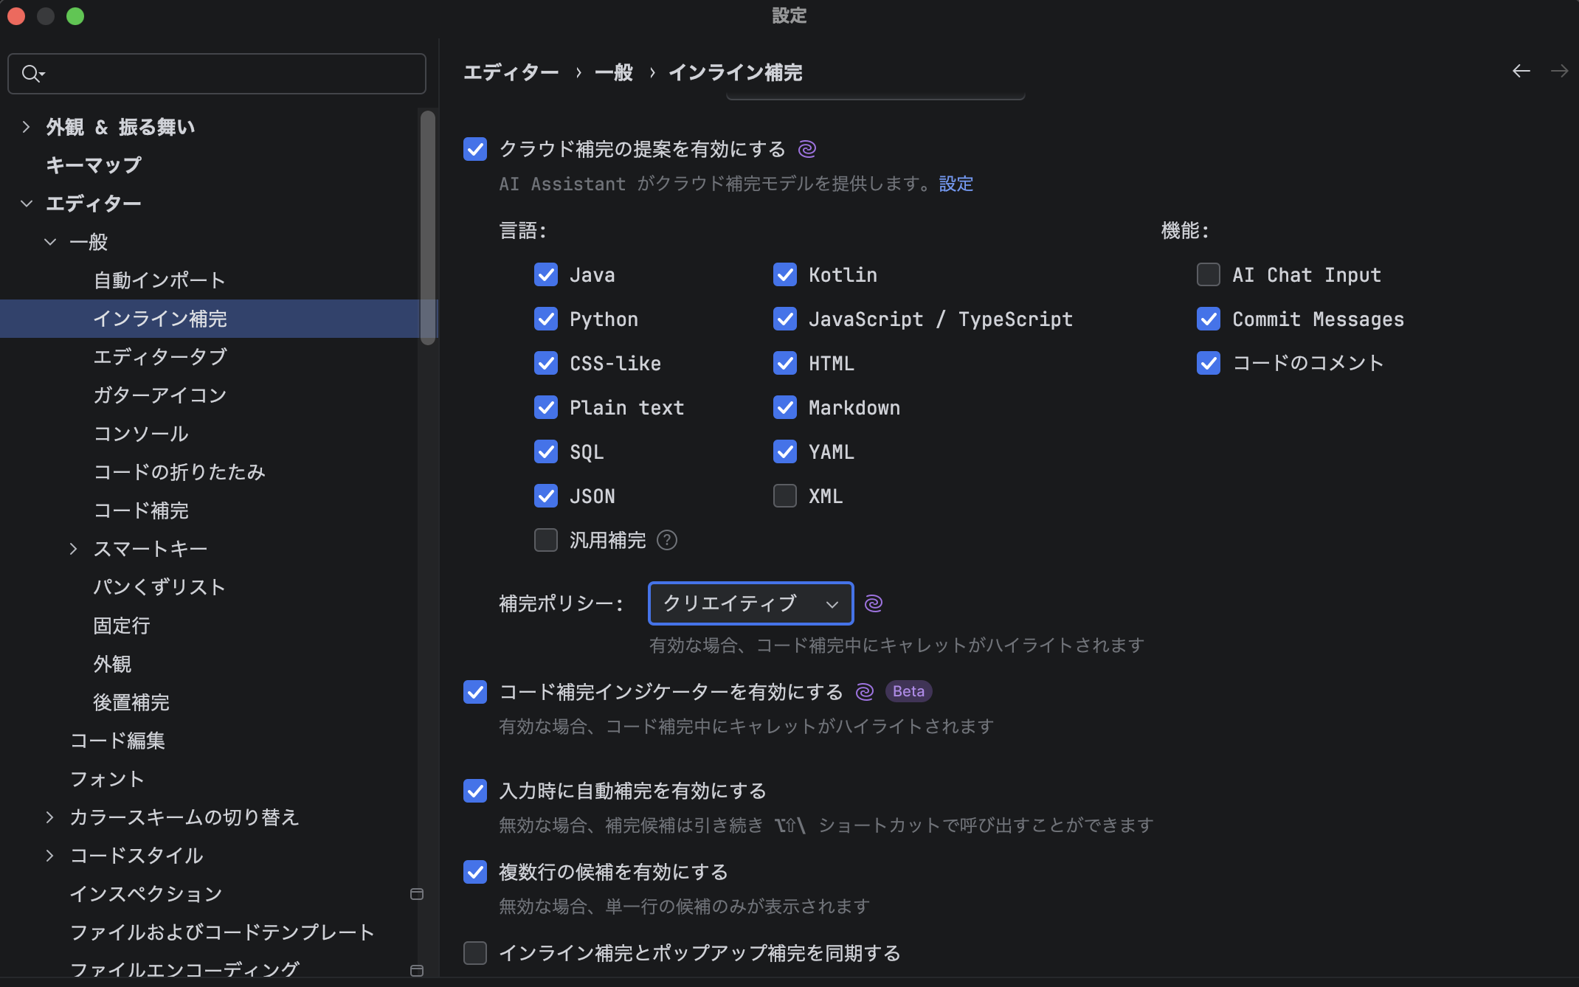This screenshot has height=987, width=1579.
Task: Select コード補完 in the settings tree
Action: click(x=141, y=510)
